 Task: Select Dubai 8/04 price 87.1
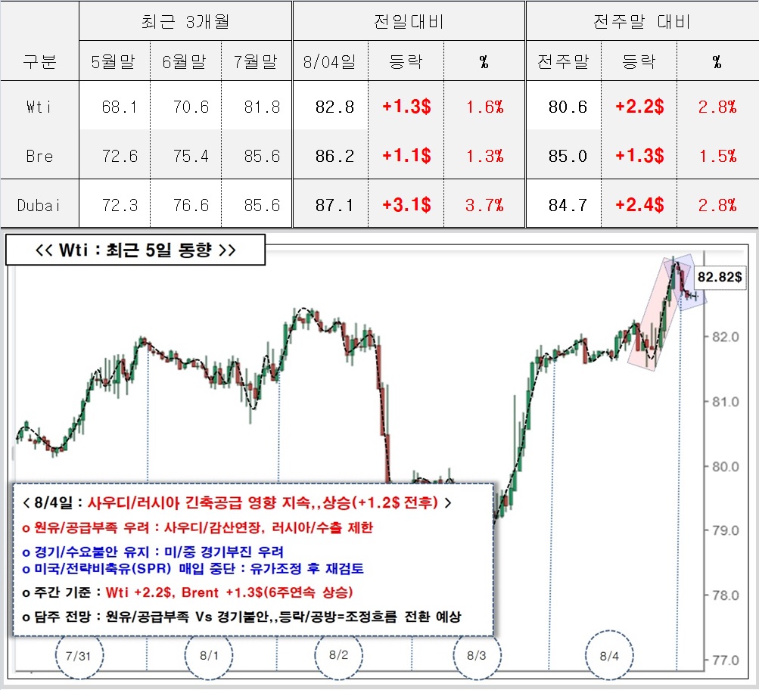point(335,205)
